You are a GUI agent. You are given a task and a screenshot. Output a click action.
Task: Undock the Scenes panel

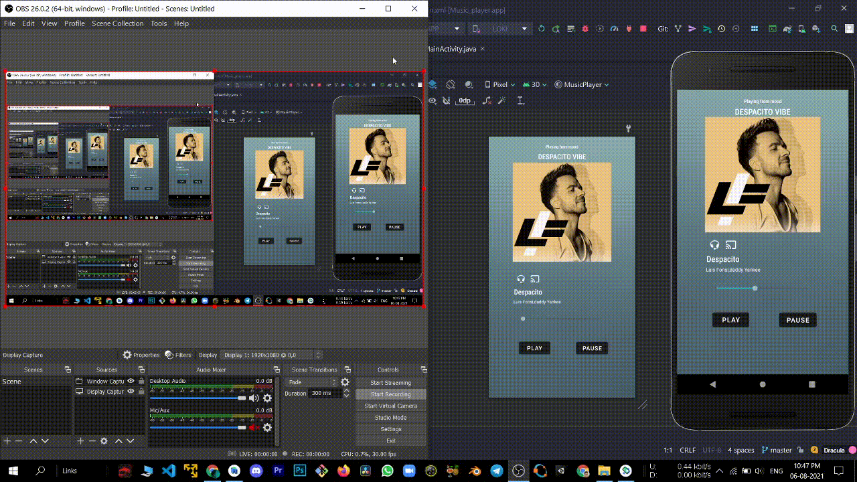(x=68, y=370)
